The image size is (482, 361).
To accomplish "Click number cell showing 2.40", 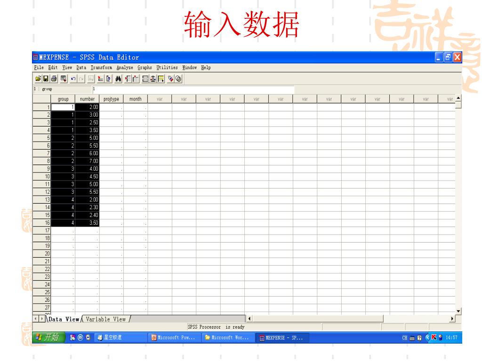I will coord(87,215).
